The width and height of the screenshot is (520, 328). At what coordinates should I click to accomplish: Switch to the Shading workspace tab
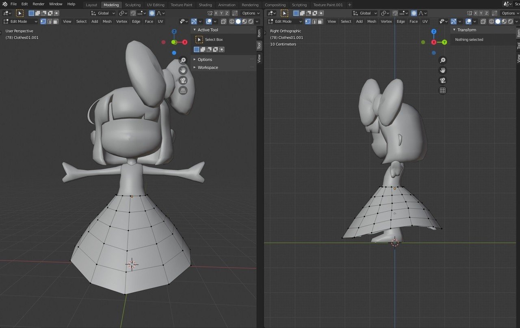point(205,5)
